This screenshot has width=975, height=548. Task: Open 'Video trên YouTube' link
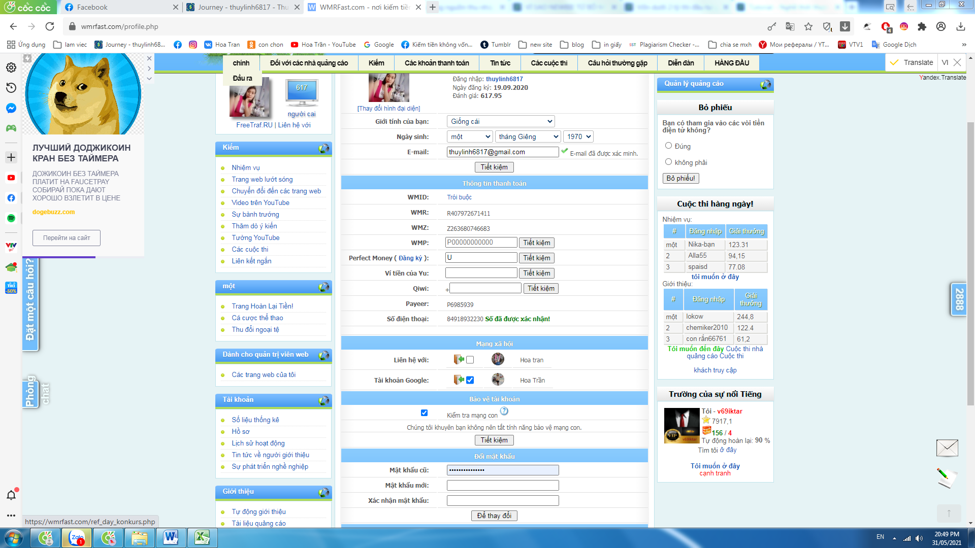pos(261,202)
